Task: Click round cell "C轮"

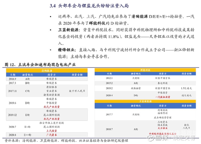Action: point(27,91)
